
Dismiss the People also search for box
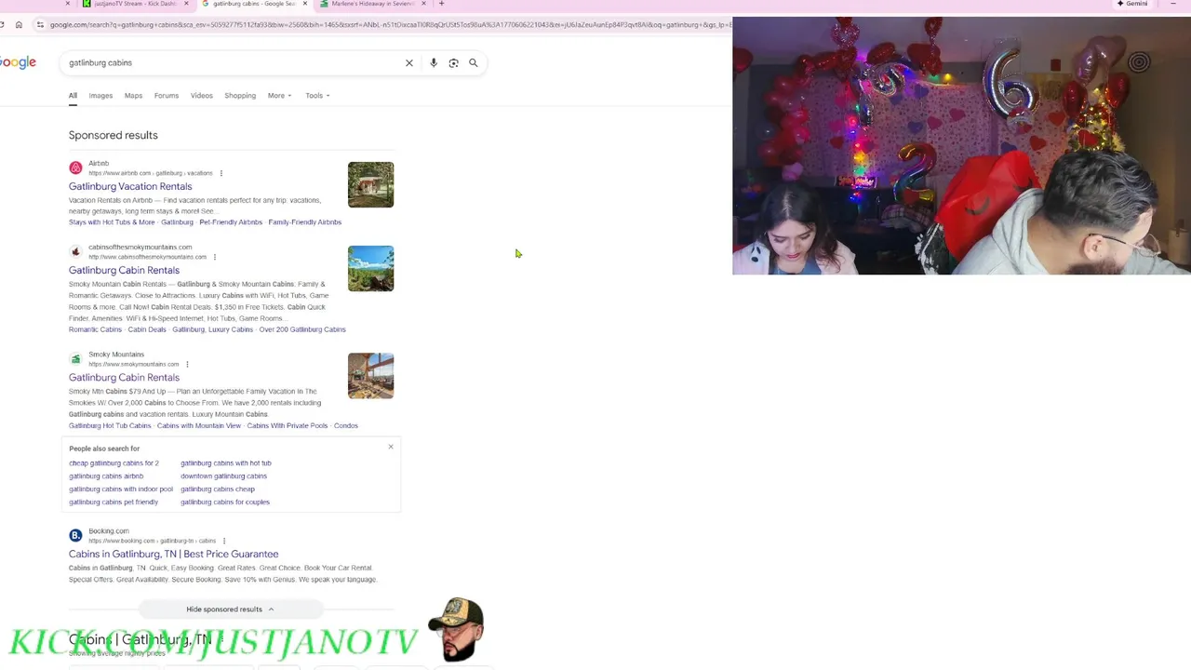391,447
